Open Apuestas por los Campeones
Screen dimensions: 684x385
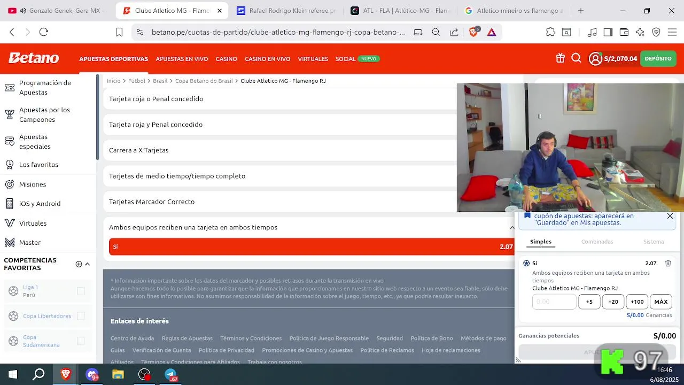44,114
